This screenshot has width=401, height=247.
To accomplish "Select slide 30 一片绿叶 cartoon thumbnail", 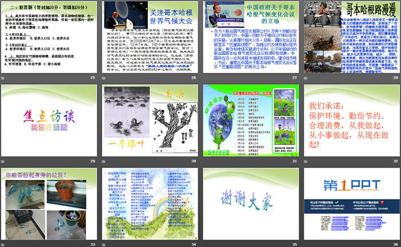I will point(150,120).
